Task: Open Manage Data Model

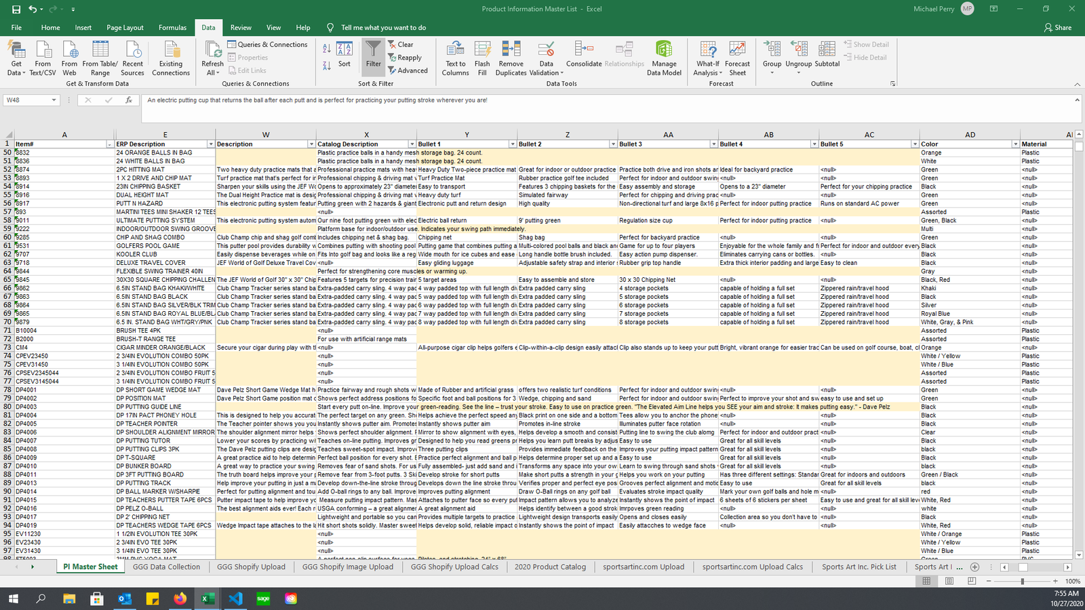Action: tap(665, 58)
